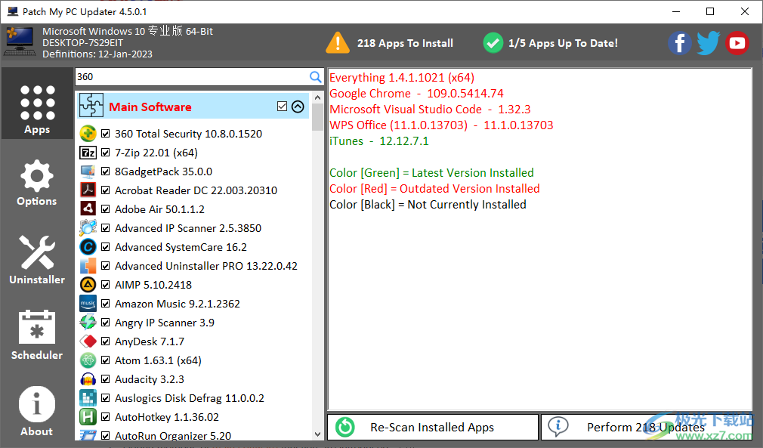763x448 pixels.
Task: Toggle the 7-Zip 22.01 checkbox
Action: (x=105, y=152)
